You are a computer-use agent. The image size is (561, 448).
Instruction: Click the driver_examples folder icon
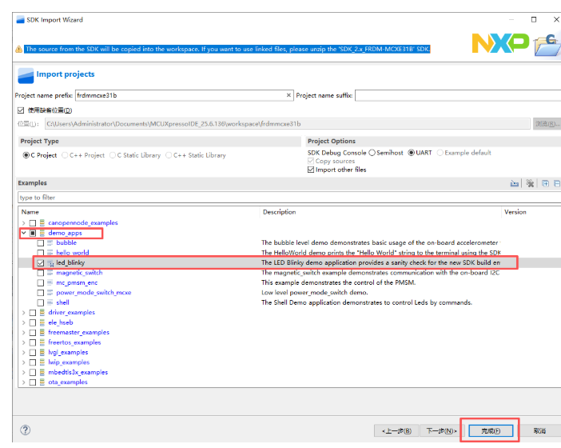[42, 313]
